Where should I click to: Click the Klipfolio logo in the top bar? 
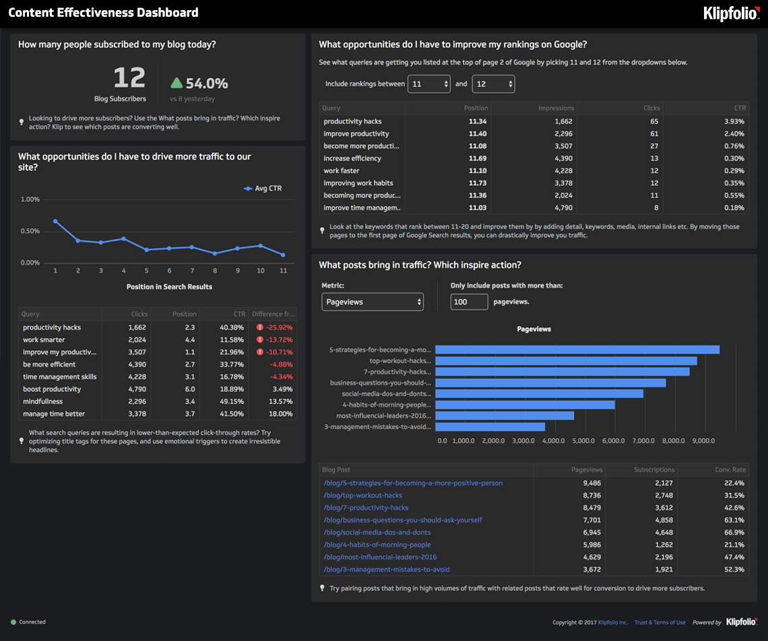click(731, 13)
